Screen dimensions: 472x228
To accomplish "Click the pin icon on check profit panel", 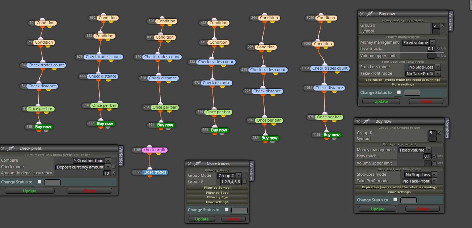I will (10, 148).
